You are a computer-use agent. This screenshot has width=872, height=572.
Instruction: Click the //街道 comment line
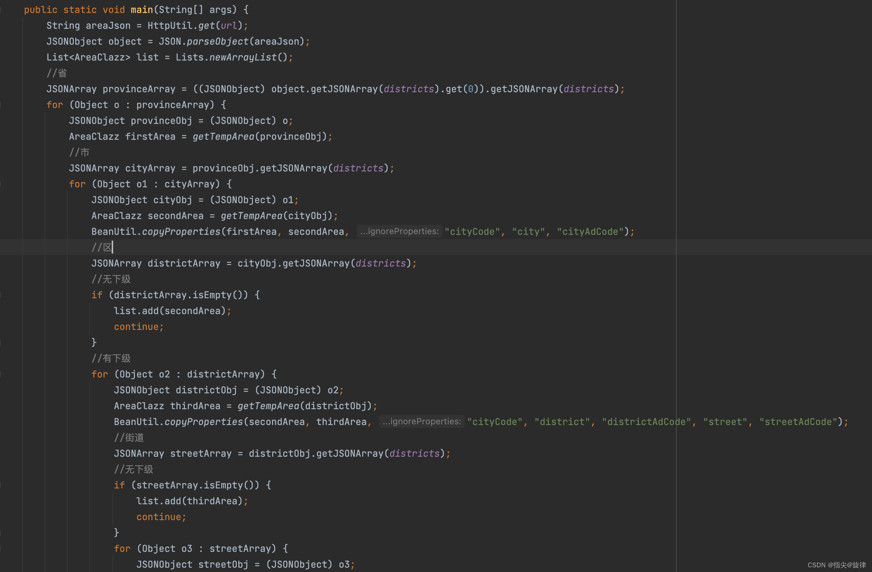129,438
